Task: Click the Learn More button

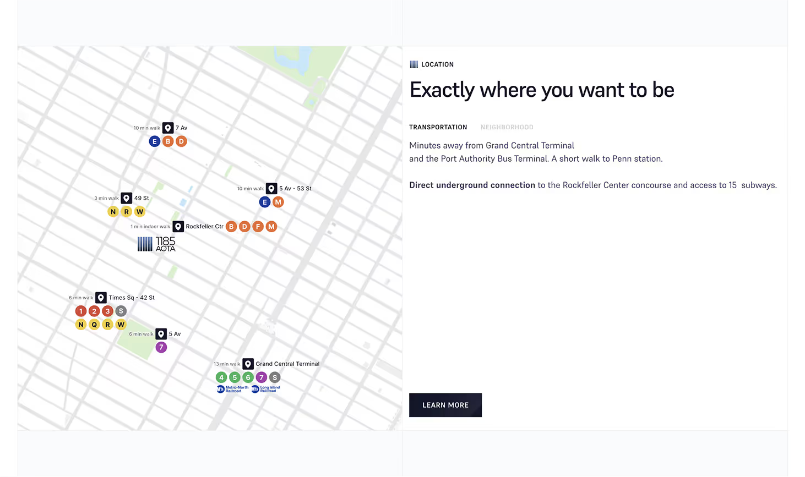Action: coord(445,405)
